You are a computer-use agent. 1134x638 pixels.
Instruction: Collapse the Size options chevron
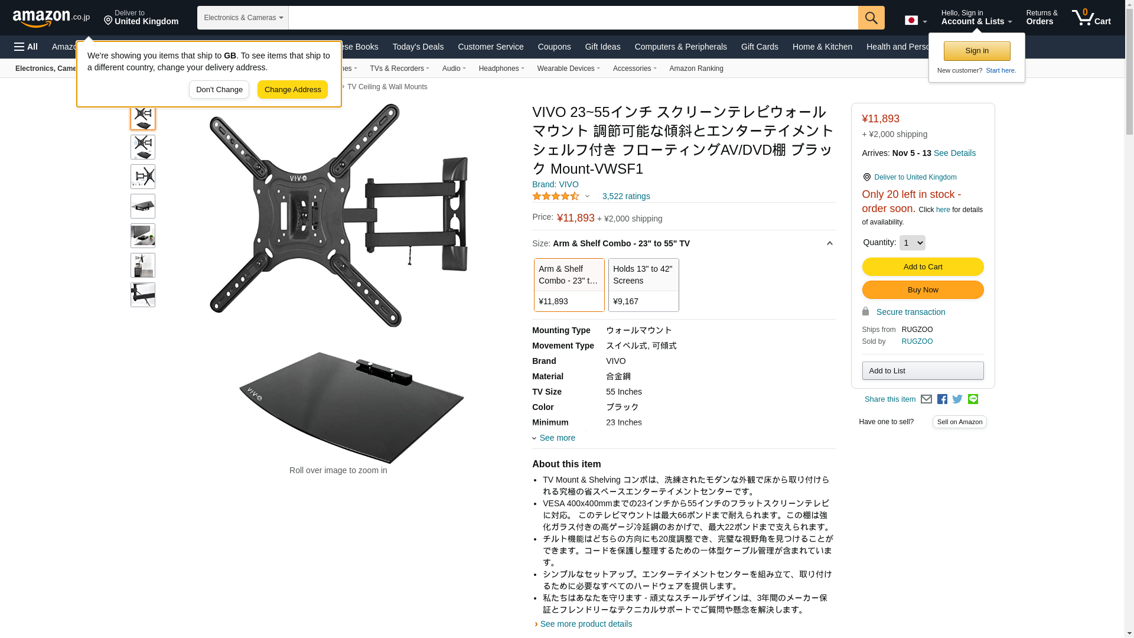tap(829, 243)
